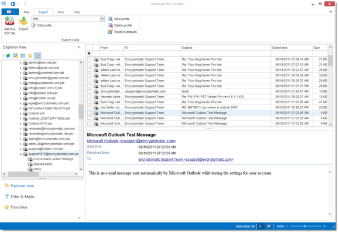Check the box for 07:02:58 AM Microsoft Outlook email

coord(89,124)
